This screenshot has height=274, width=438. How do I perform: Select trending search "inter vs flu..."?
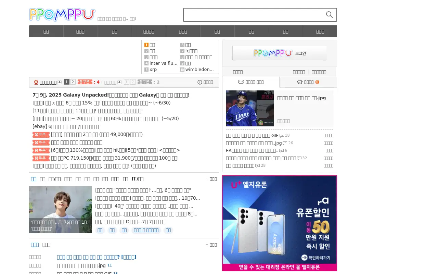(x=164, y=63)
